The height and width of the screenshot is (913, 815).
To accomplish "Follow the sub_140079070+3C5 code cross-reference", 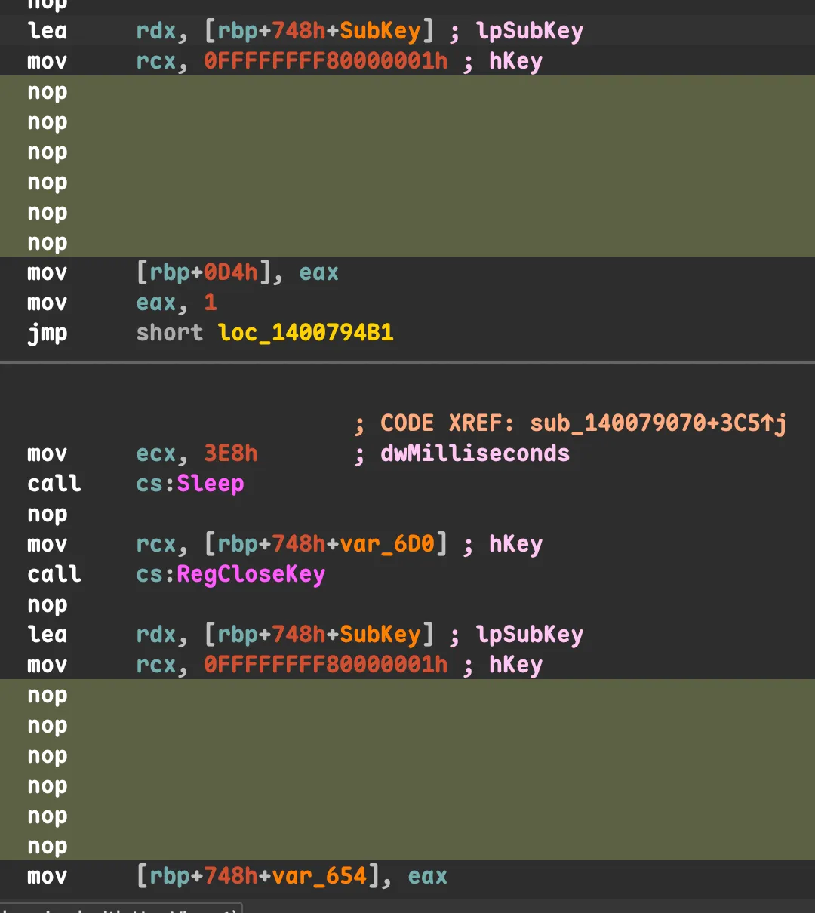I will tap(657, 423).
